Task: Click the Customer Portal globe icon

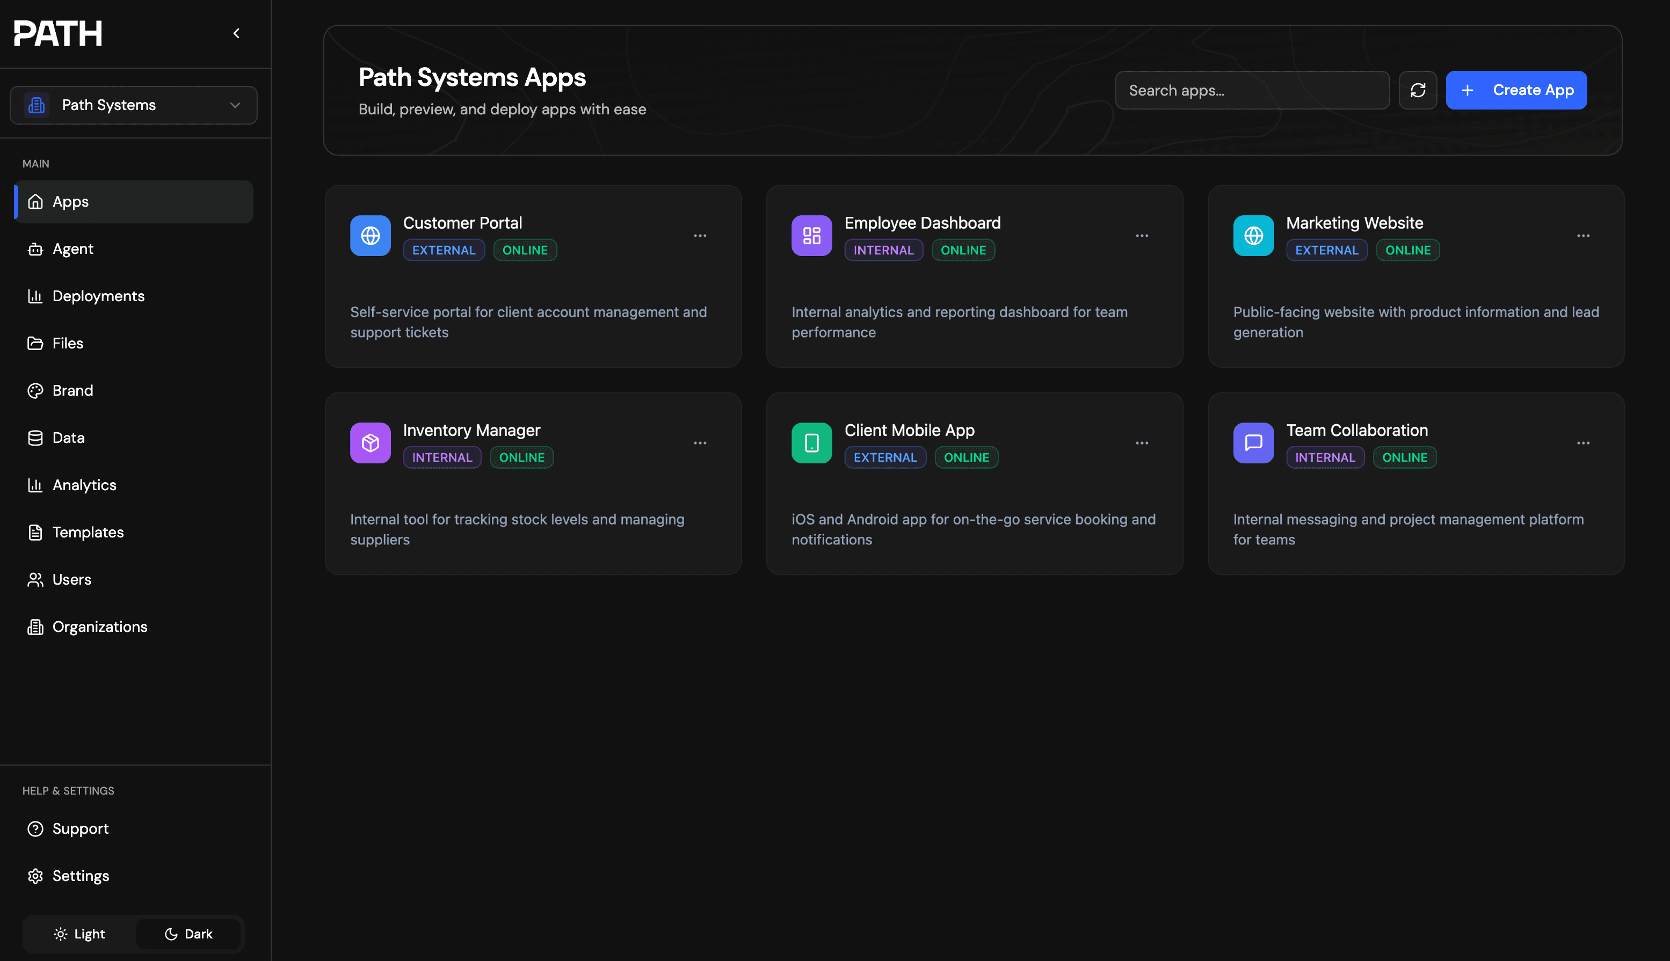Action: (x=369, y=236)
